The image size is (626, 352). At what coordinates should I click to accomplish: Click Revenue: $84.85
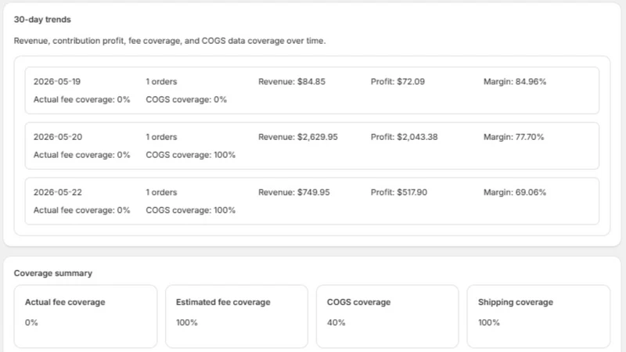tap(292, 81)
